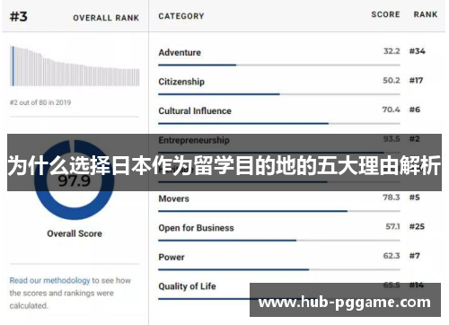449x325 pixels.
Task: Click the Open for Business score 57.1
Action: point(392,226)
